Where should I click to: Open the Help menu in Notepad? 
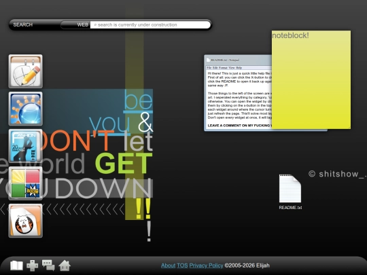tap(239, 68)
